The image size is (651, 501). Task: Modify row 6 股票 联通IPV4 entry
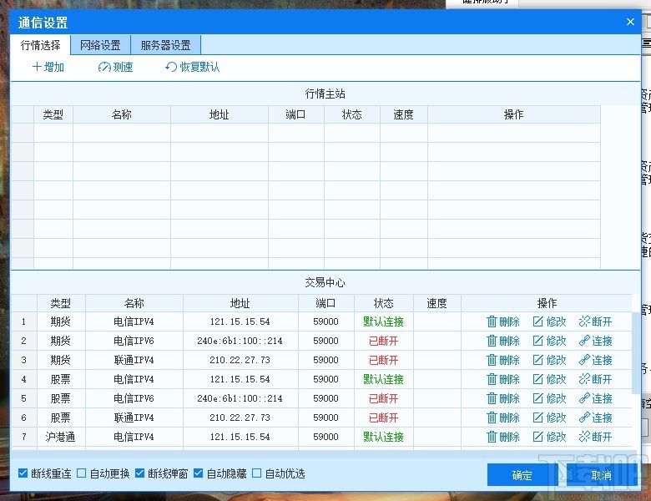549,417
